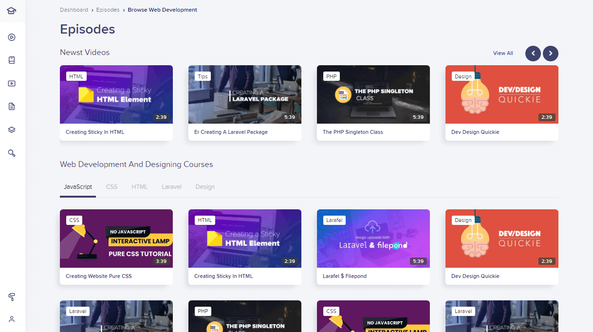This screenshot has width=593, height=332.
Task: Switch to the CSS tab
Action: [x=111, y=187]
